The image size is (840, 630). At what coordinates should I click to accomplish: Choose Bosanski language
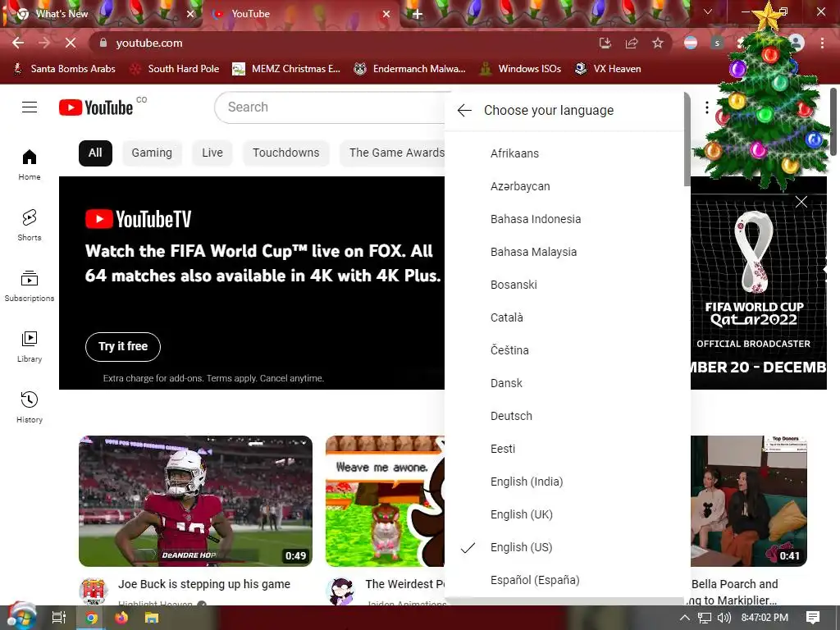(x=564, y=285)
